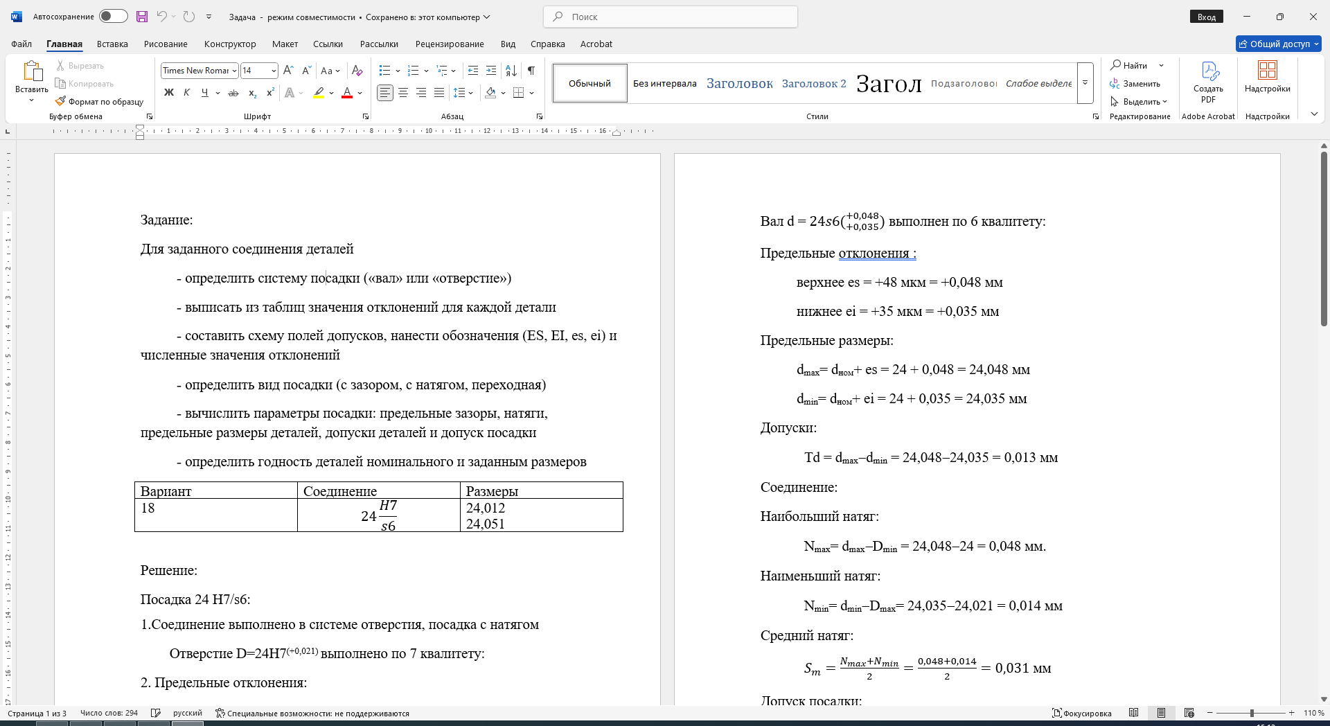Image resolution: width=1330 pixels, height=726 pixels.
Task: Clear all formatting eraser icon
Action: (357, 71)
